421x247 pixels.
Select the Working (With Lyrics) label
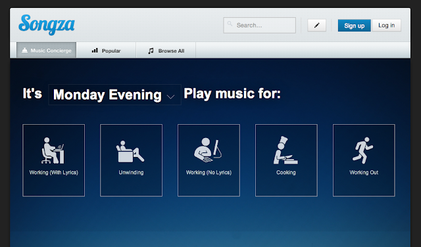click(x=54, y=173)
